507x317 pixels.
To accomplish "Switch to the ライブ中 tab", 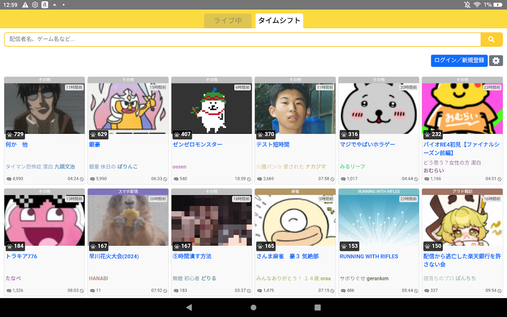I will click(228, 21).
